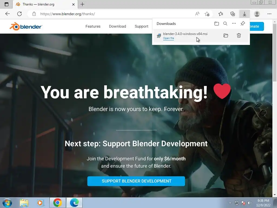Search downloads with magnifier icon
This screenshot has width=277, height=208.
[x=225, y=24]
